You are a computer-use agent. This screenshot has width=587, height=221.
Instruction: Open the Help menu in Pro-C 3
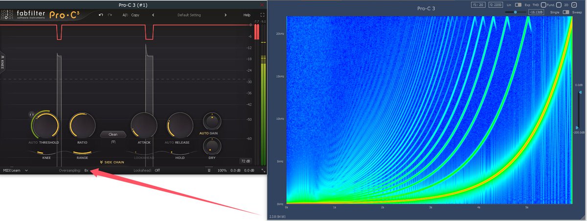pos(247,15)
